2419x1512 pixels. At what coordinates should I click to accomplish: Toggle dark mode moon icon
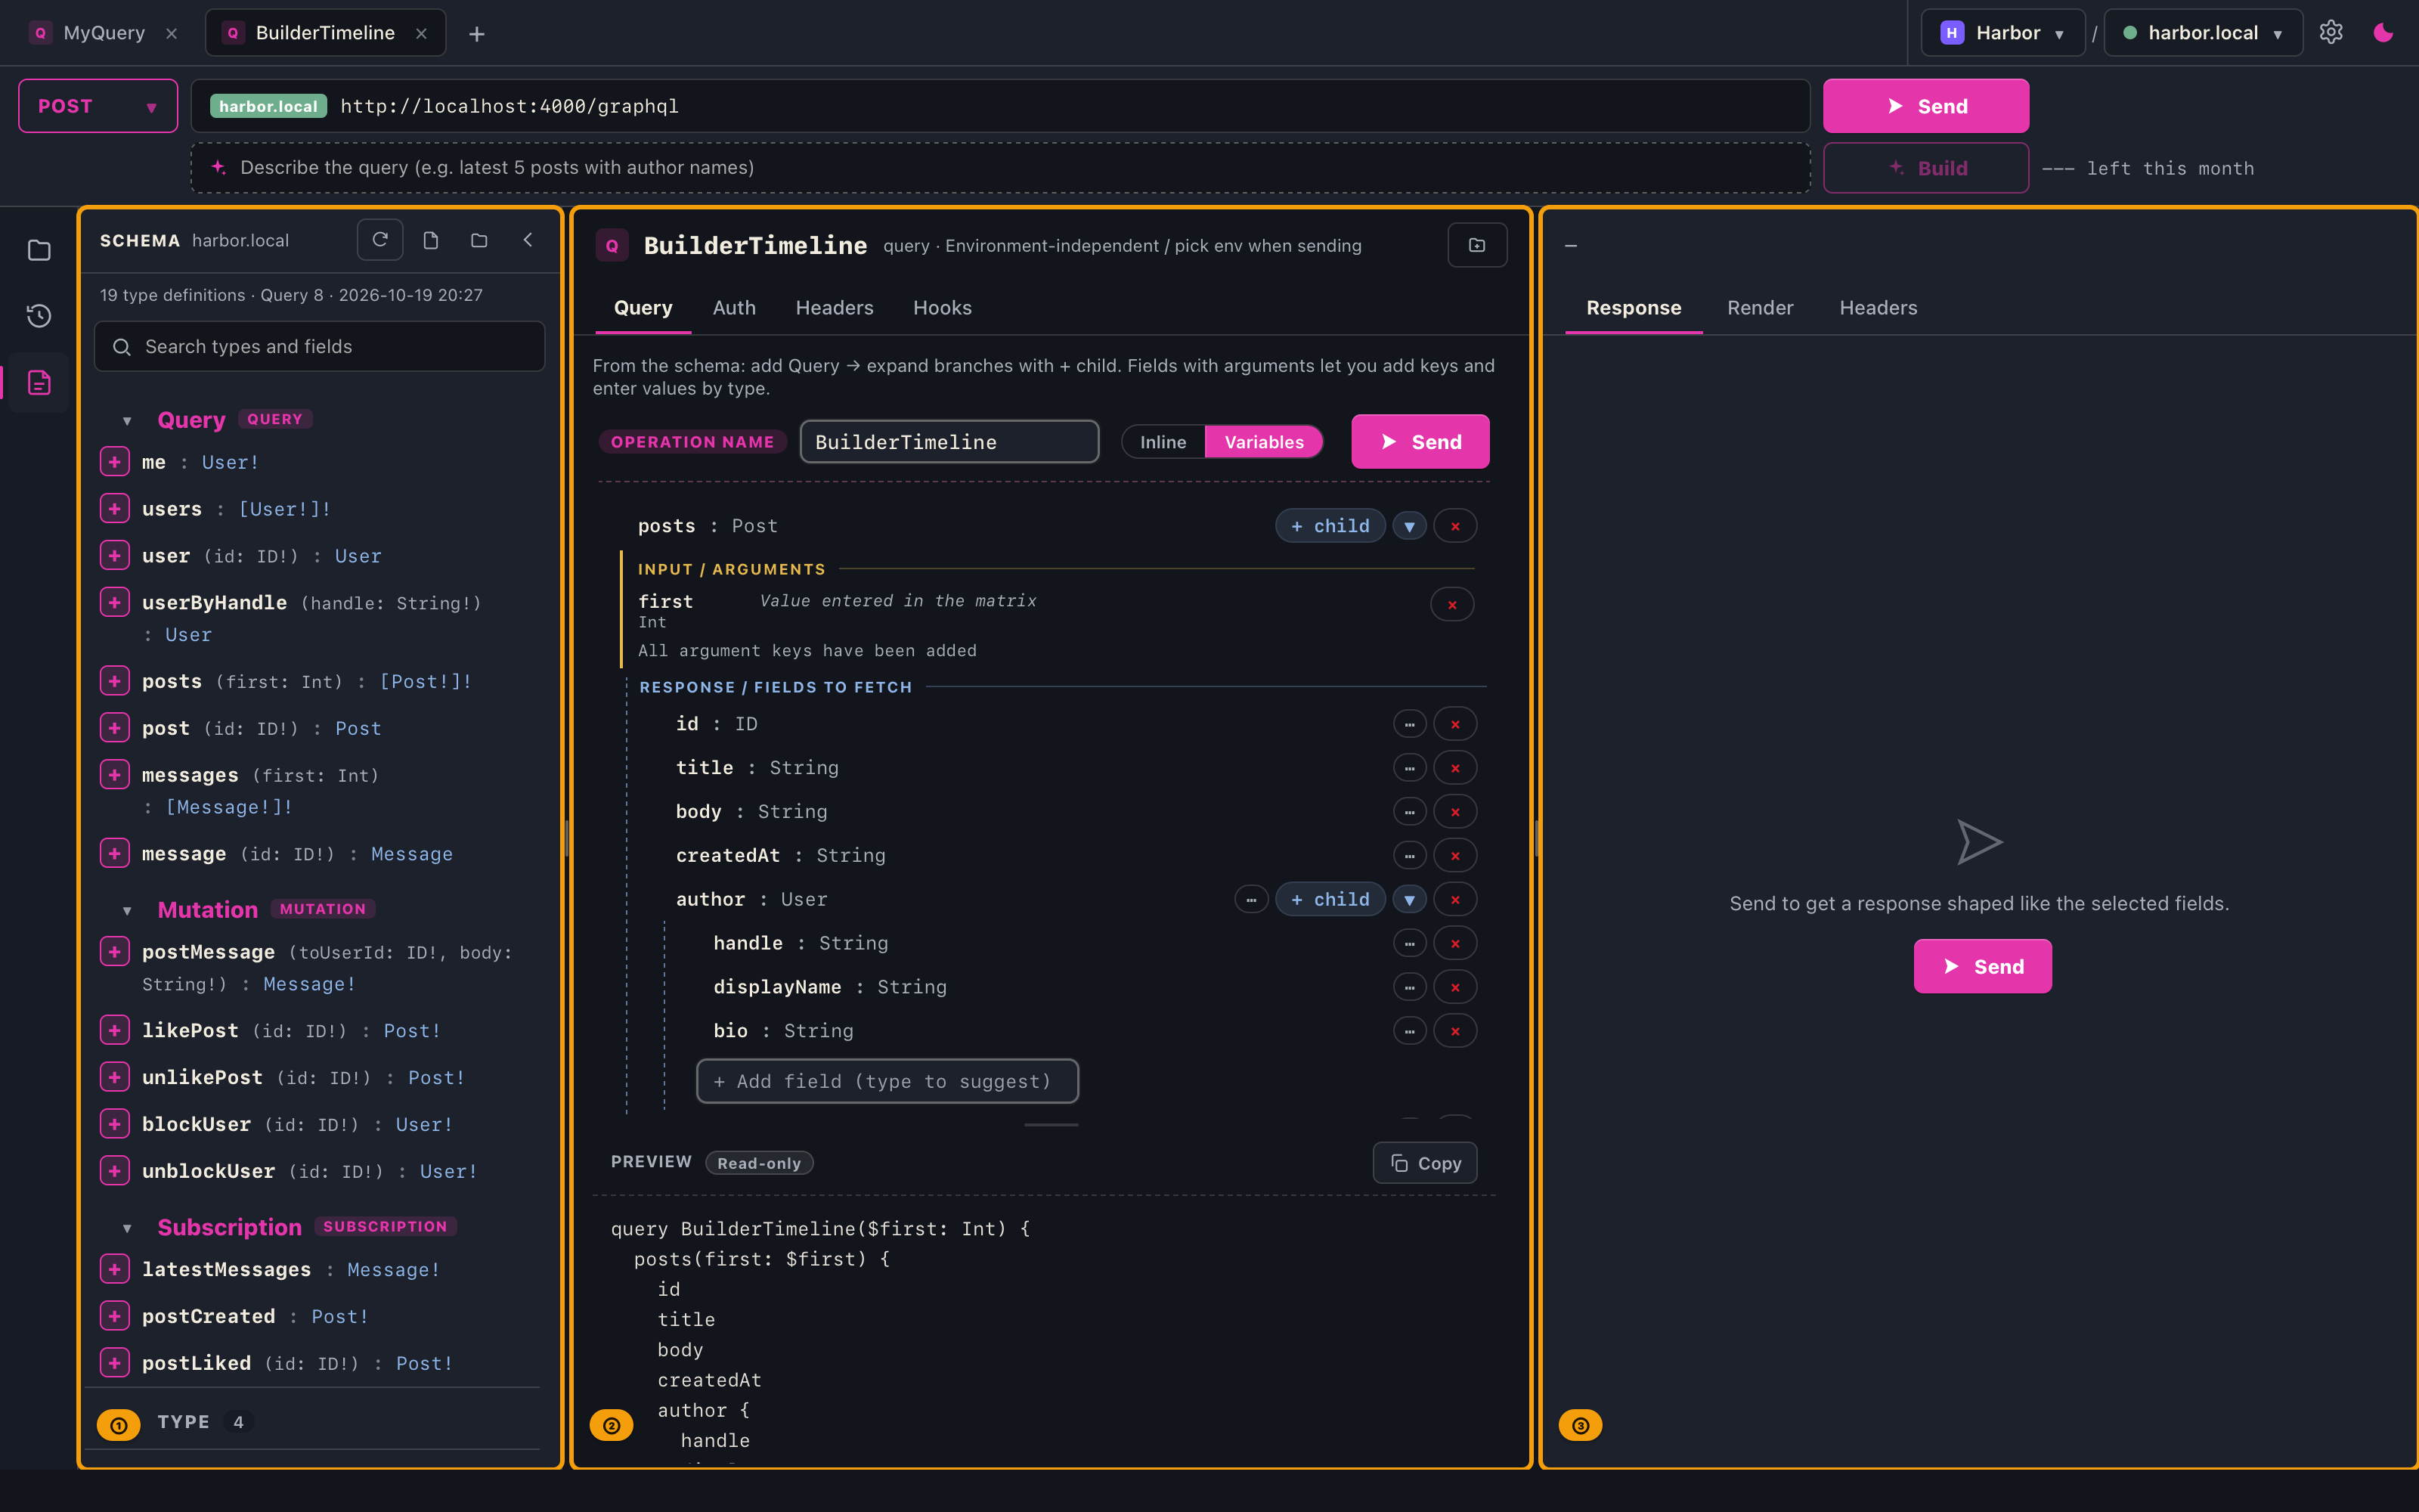click(x=2383, y=32)
